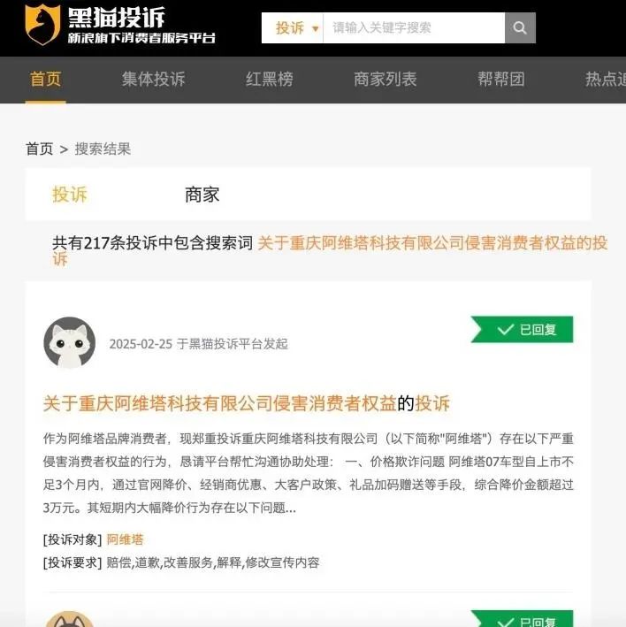
Task: Select the 商家 results filter tab
Action: 202,195
